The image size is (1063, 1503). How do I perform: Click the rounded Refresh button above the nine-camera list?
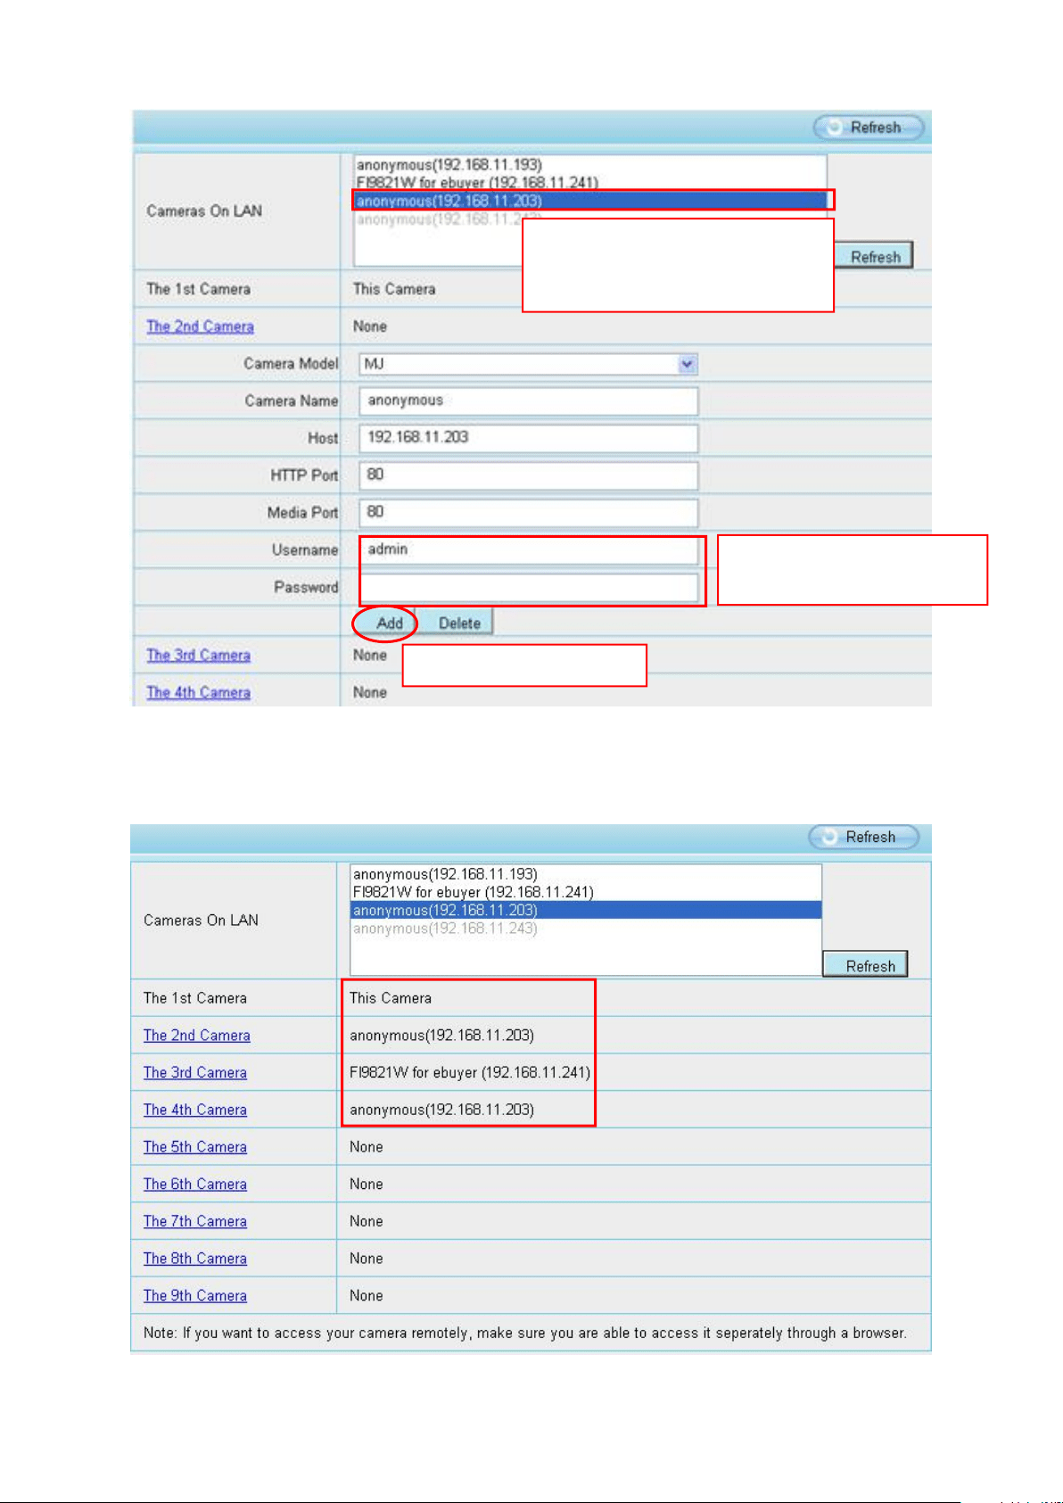863,837
